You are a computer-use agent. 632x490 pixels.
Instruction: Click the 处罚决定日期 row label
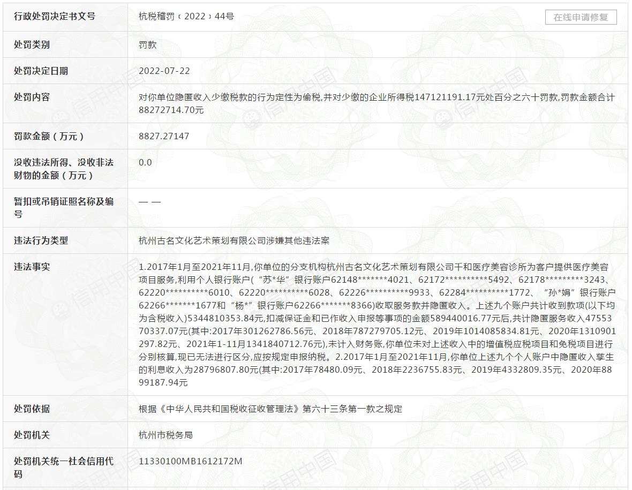[41, 71]
